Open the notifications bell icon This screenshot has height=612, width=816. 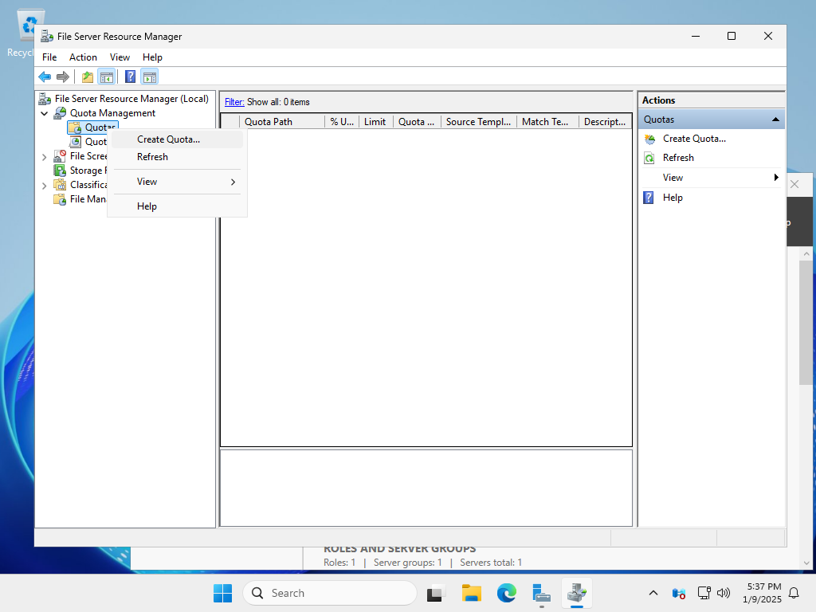click(x=794, y=593)
